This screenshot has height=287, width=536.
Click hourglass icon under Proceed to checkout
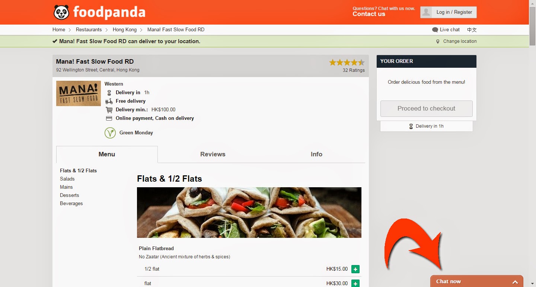[411, 126]
